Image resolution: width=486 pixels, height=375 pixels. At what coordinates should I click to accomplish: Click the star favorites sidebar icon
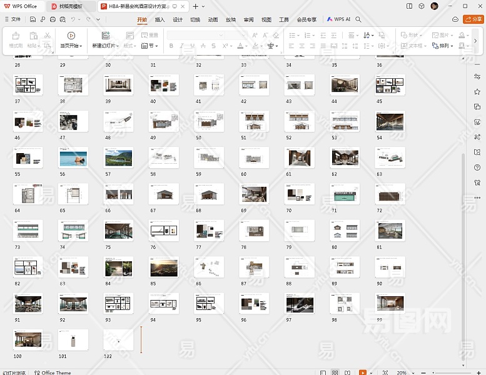(477, 91)
